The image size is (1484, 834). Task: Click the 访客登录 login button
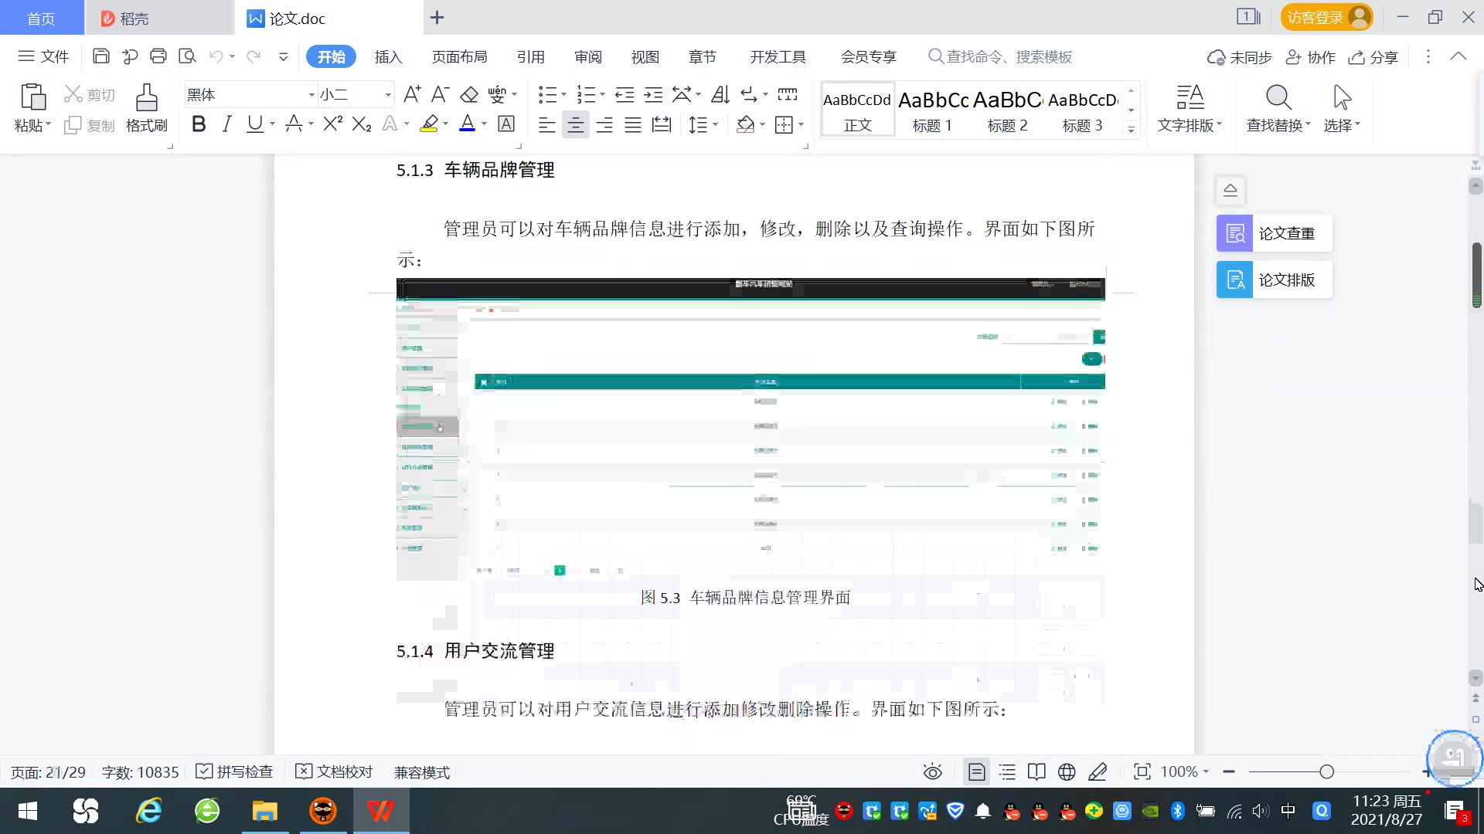(x=1326, y=17)
